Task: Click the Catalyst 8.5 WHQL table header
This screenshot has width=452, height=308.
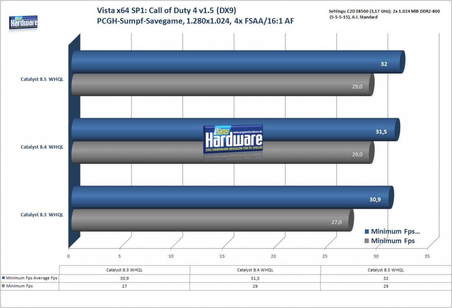Action: pyautogui.click(x=386, y=270)
